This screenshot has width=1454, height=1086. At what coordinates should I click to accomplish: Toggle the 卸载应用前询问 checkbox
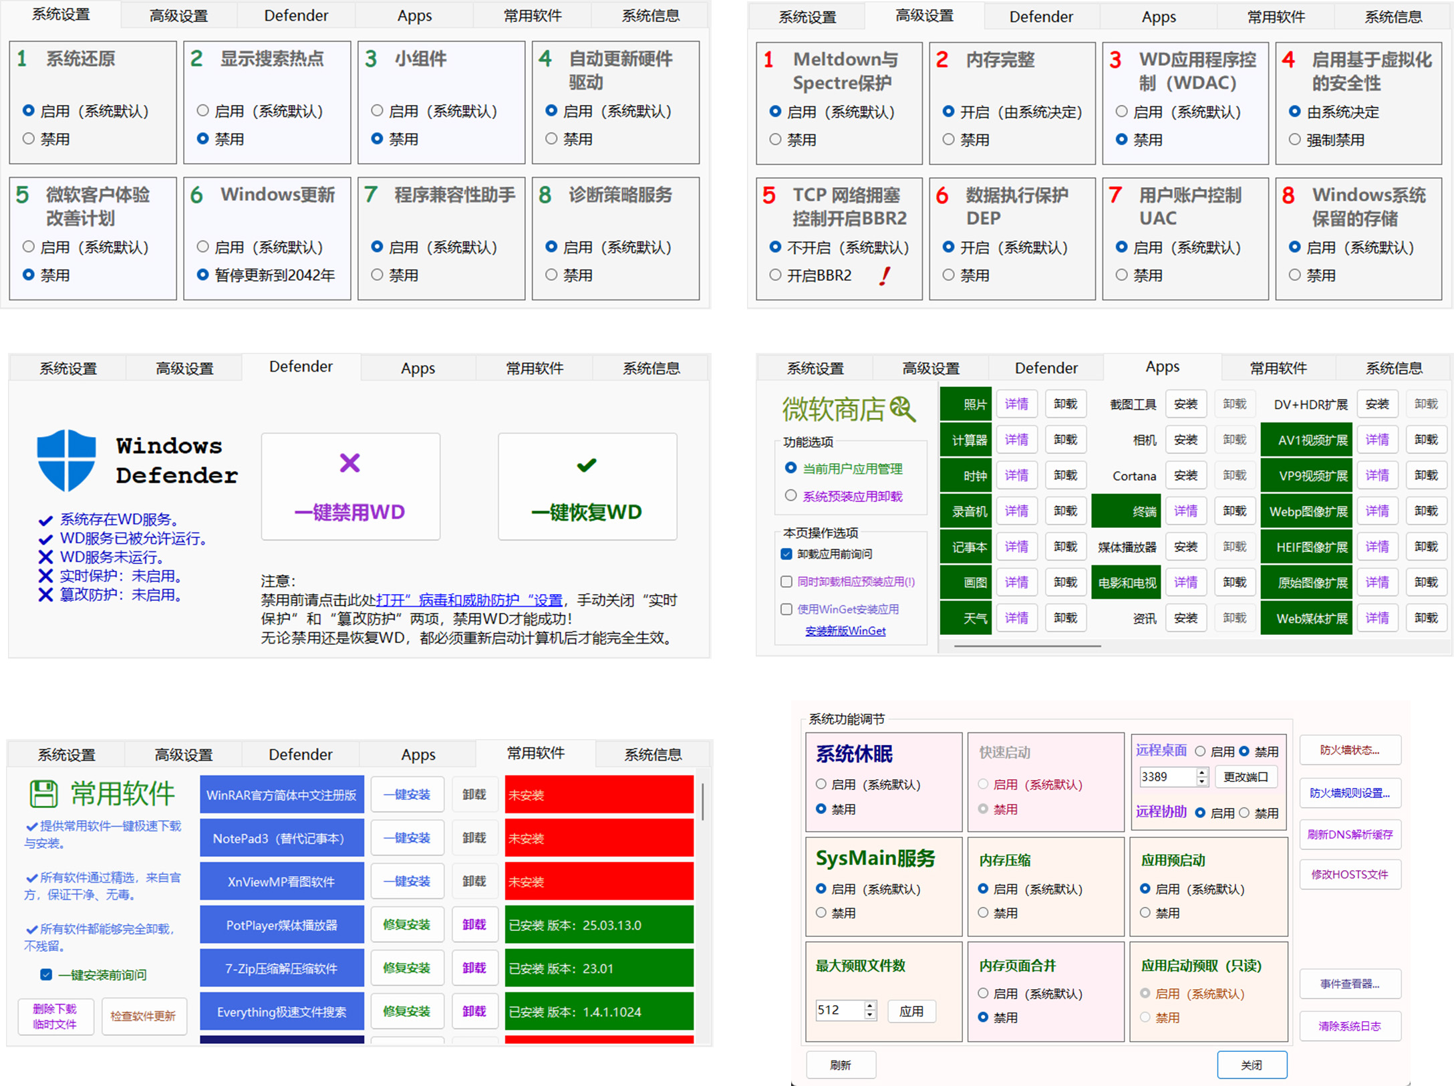tap(786, 554)
